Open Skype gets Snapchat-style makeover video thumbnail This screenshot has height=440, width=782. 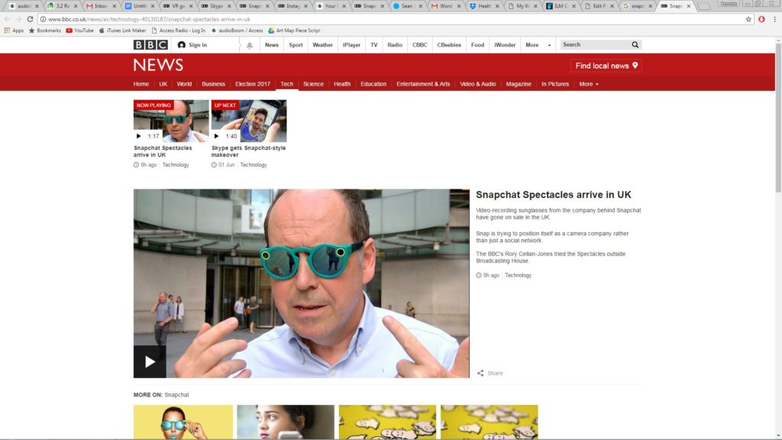pyautogui.click(x=248, y=121)
